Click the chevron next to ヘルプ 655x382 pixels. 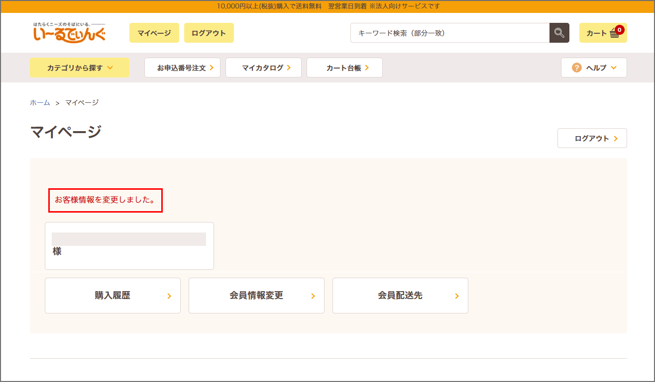tap(614, 68)
